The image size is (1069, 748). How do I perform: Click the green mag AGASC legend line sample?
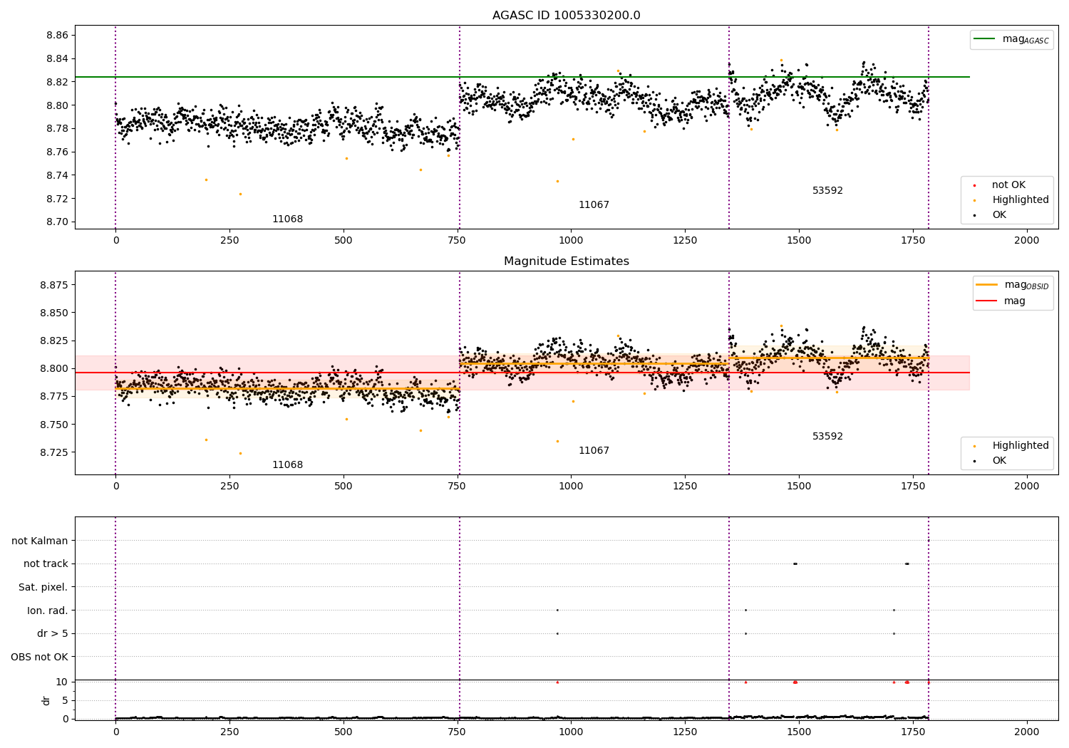(984, 39)
